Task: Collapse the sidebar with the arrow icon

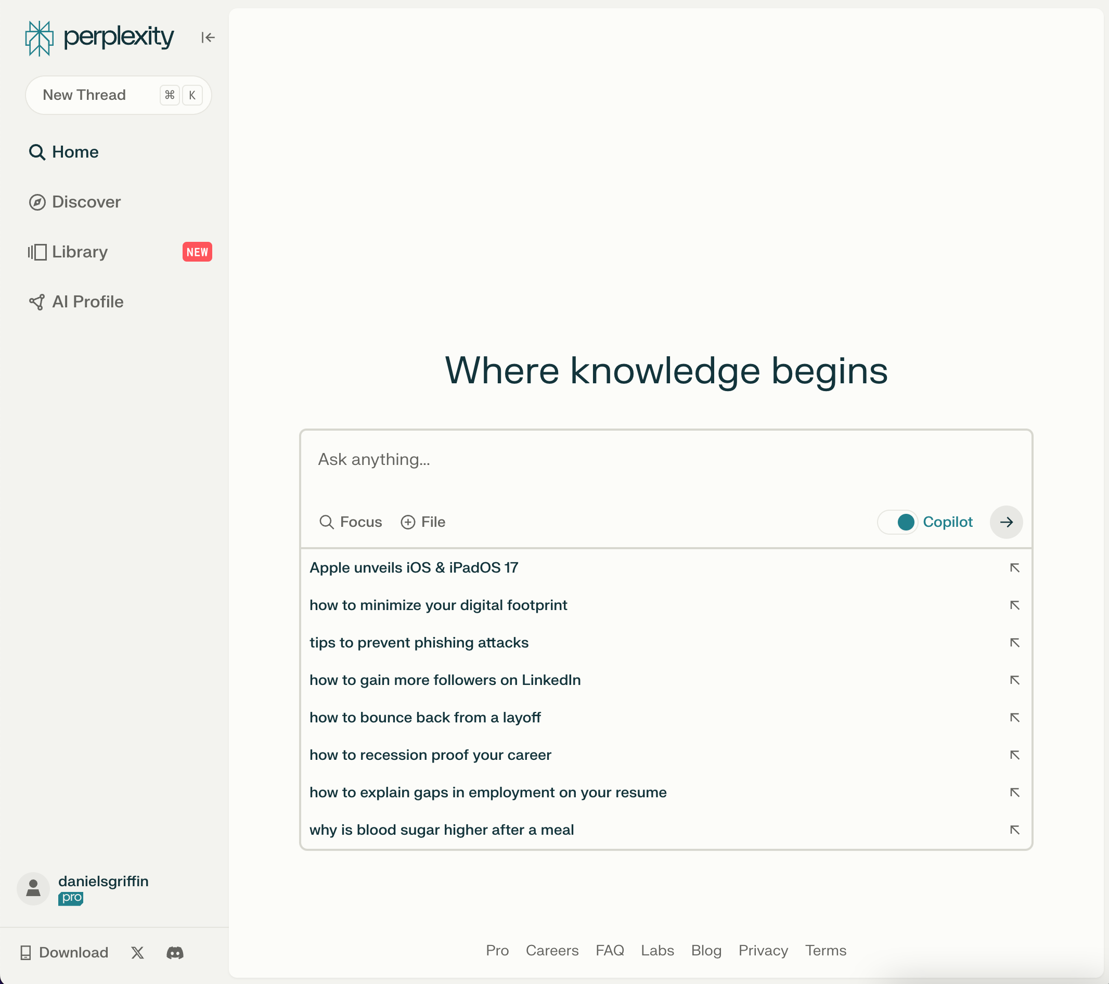Action: tap(208, 37)
